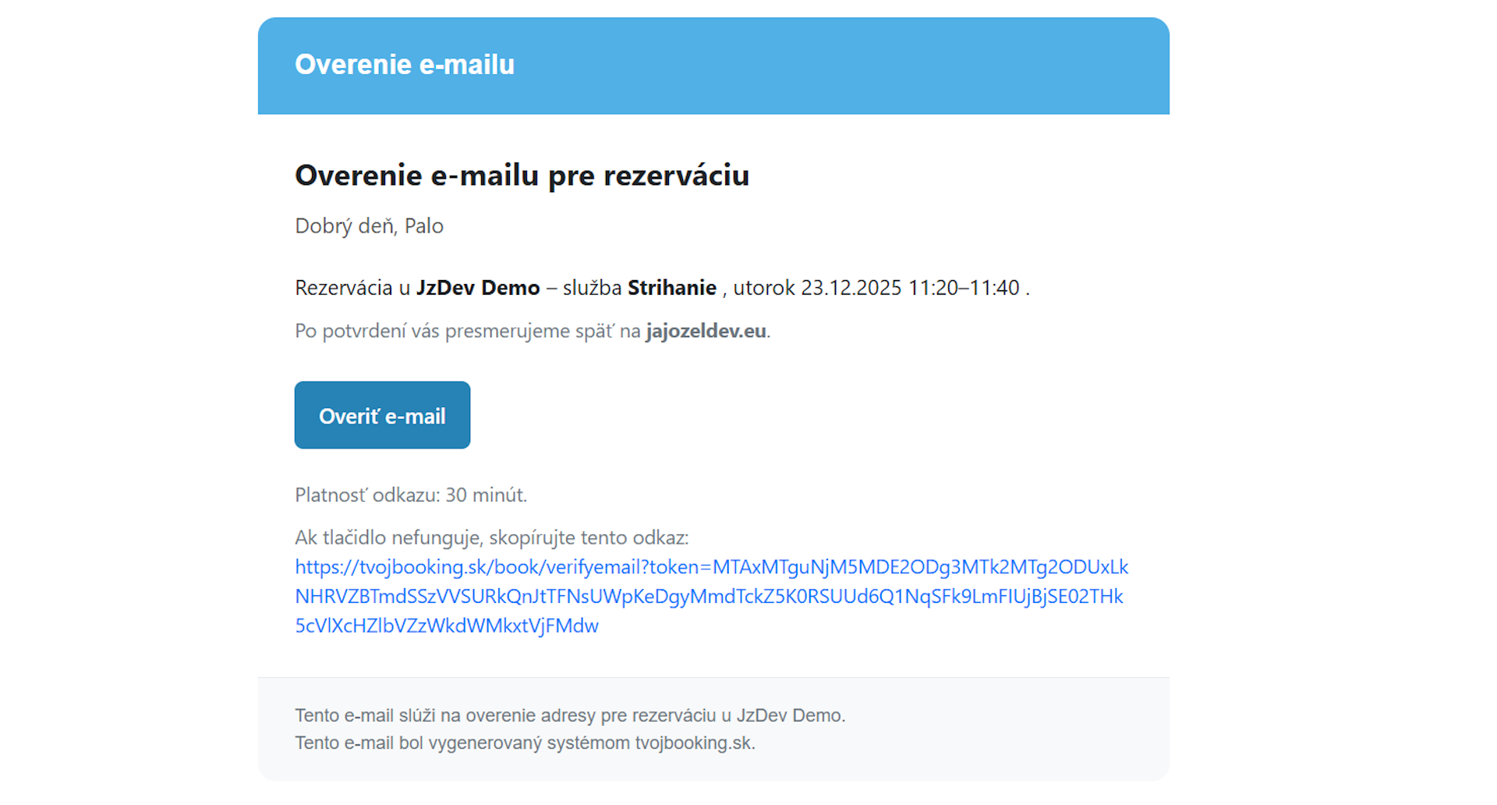Click bold JzDev Demo in reservation line

(x=478, y=288)
